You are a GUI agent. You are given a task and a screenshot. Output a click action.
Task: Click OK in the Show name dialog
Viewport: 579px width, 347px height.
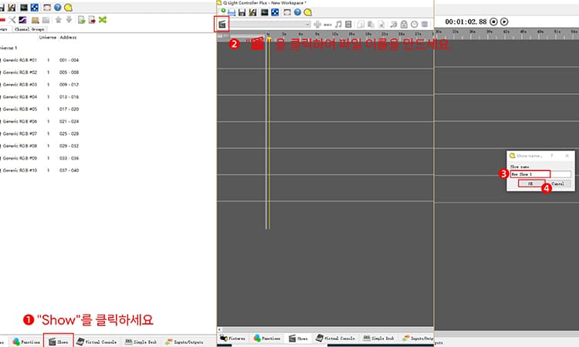(x=530, y=184)
